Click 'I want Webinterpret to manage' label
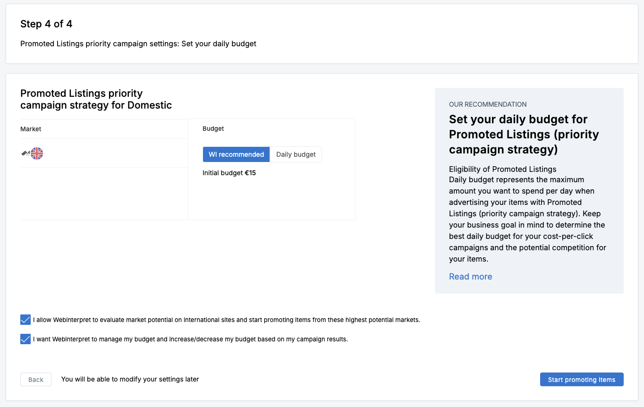644x407 pixels. (x=190, y=339)
